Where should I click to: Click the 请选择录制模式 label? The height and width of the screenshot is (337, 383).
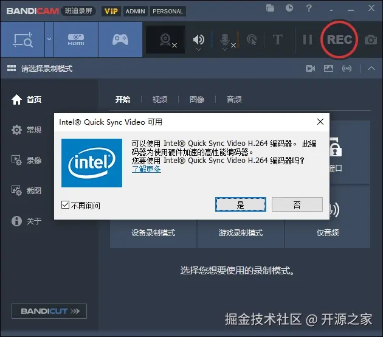click(47, 69)
